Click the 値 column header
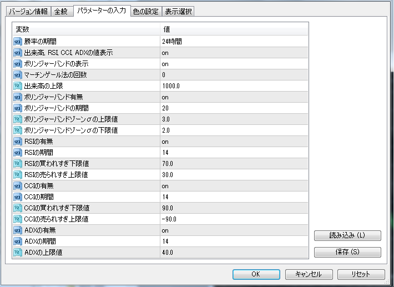 [x=234, y=29]
